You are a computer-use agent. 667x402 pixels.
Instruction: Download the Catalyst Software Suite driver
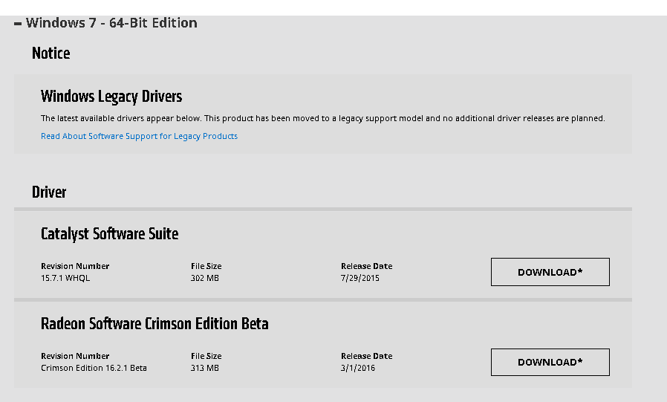(x=550, y=272)
